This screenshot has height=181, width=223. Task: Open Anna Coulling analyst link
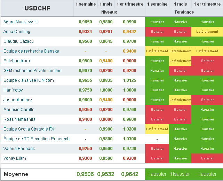17,32
